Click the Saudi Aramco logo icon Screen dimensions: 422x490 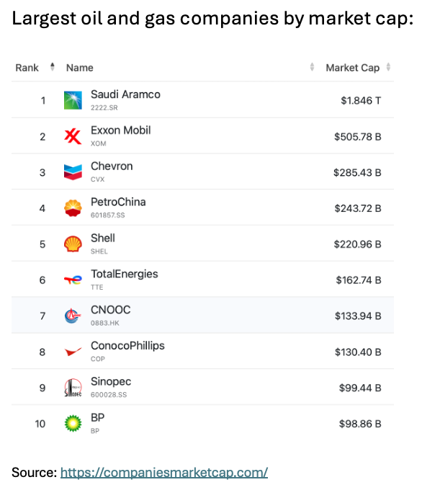pos(73,100)
